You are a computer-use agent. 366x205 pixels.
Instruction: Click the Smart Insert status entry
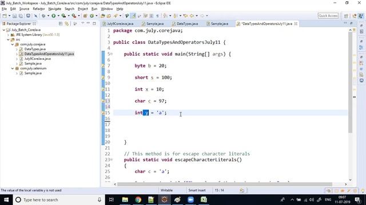[197, 190]
